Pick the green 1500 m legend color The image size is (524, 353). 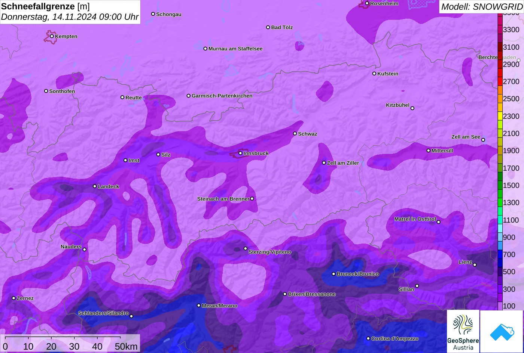point(500,185)
